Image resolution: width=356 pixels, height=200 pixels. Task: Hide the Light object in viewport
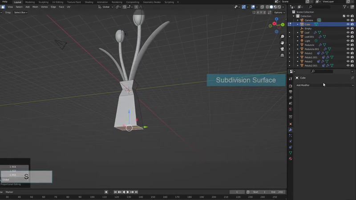pos(348,41)
